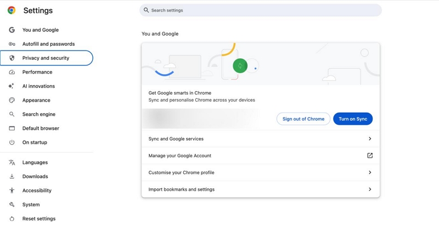The image size is (439, 227).
Task: Select Search engine in the sidebar
Action: point(47,114)
